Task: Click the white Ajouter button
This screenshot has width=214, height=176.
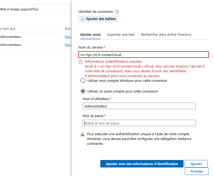Action: [x=196, y=164]
